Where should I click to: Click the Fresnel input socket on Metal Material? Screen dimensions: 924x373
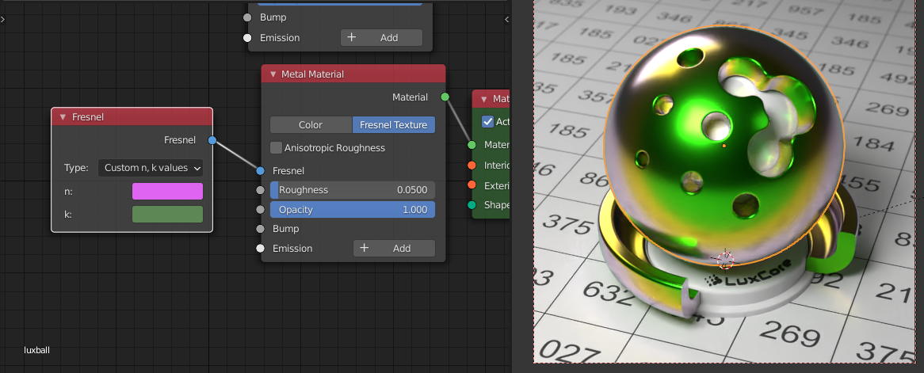click(261, 170)
